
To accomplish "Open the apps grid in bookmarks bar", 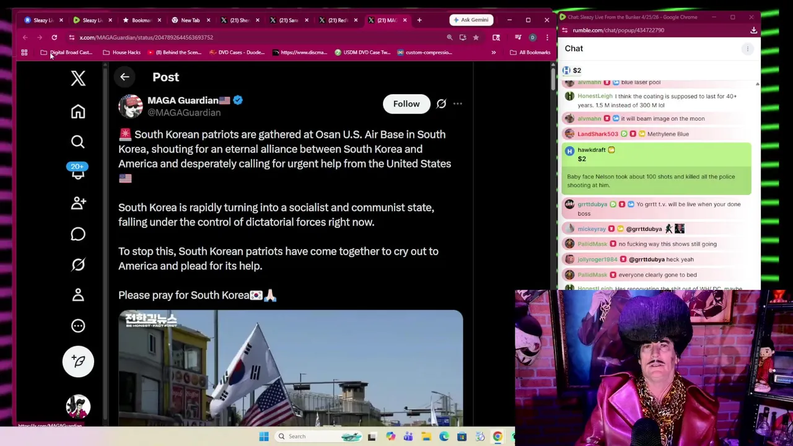I will point(24,53).
